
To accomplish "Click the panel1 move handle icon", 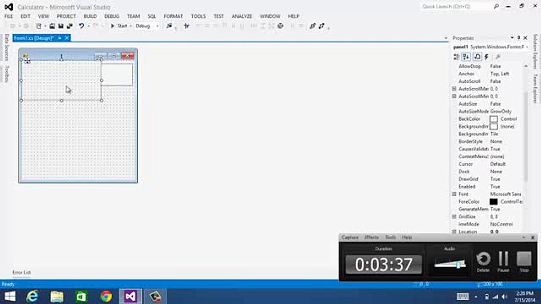I will click(x=27, y=60).
